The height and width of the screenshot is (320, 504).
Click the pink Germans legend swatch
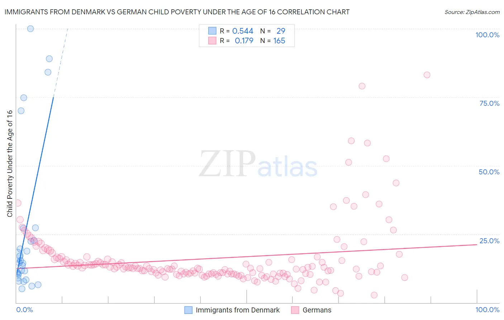coord(295,310)
